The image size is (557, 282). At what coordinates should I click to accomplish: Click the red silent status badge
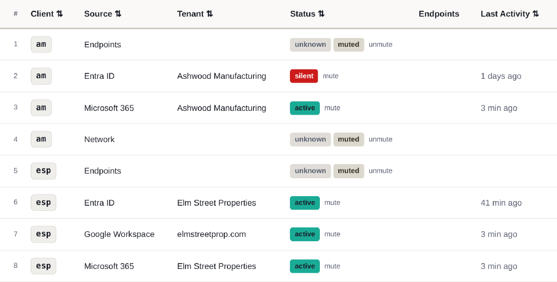pos(304,76)
